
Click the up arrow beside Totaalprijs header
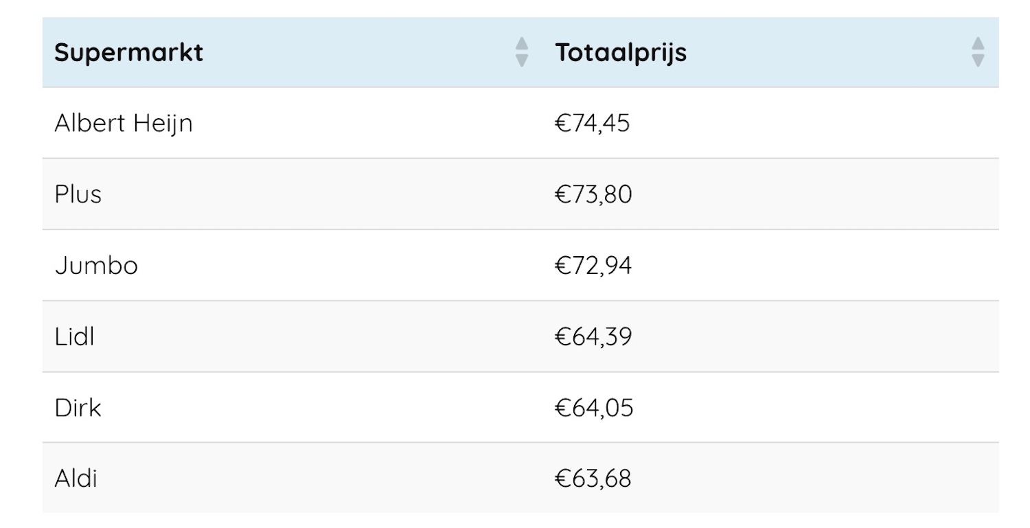click(978, 44)
